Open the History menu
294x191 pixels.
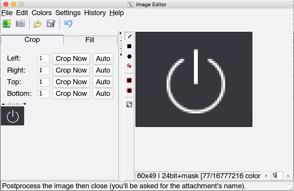(95, 13)
